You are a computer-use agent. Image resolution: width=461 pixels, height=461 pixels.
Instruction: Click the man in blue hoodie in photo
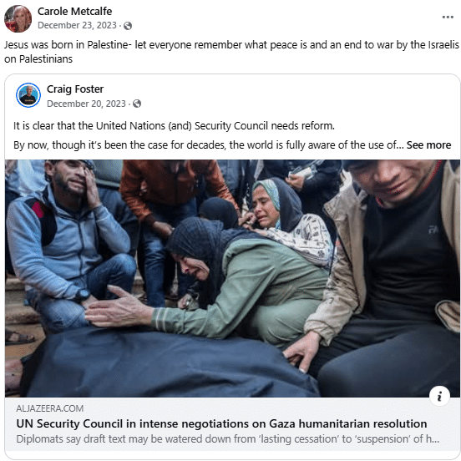70,241
